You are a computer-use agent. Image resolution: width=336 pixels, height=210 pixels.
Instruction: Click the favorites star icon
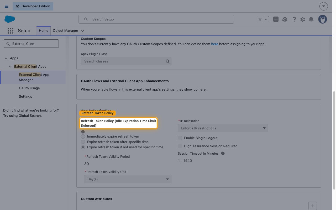pos(260,19)
